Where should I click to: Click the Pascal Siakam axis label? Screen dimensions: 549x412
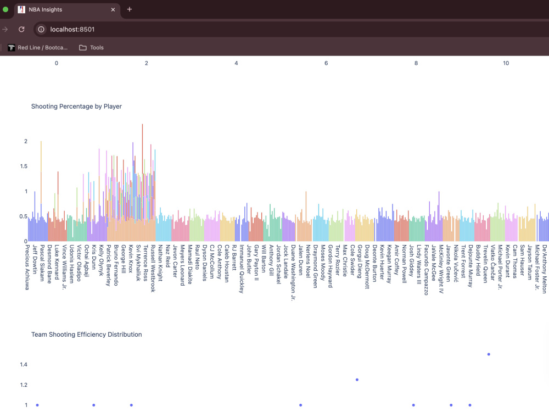pyautogui.click(x=42, y=263)
